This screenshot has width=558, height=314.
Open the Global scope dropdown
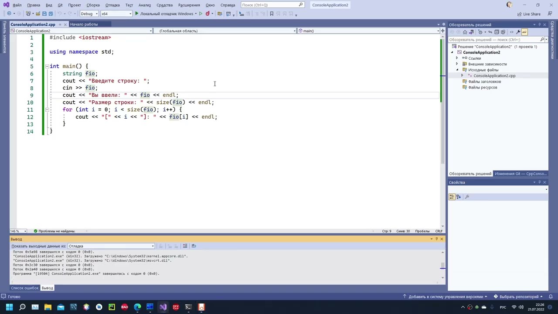(225, 31)
